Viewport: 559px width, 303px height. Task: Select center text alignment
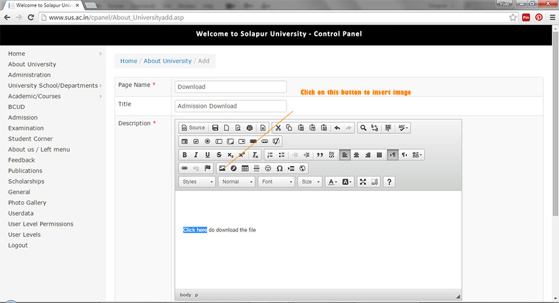pyautogui.click(x=356, y=155)
